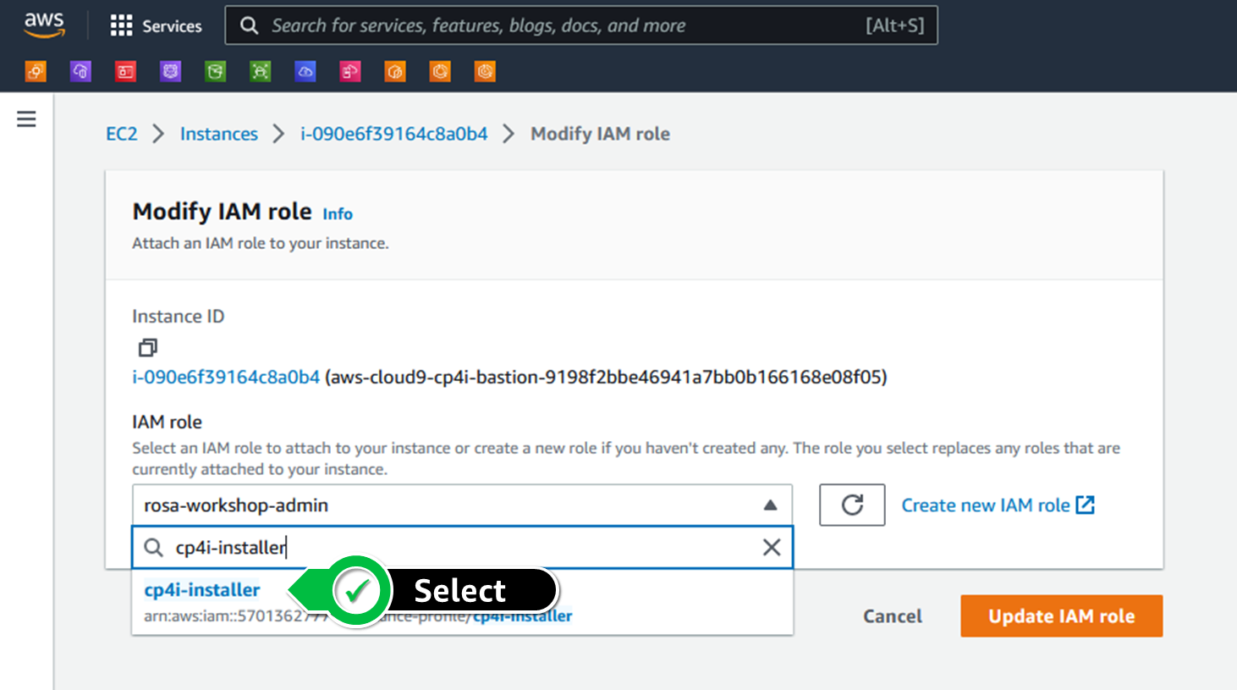The image size is (1237, 690).
Task: Click the Update IAM role button
Action: (x=1061, y=615)
